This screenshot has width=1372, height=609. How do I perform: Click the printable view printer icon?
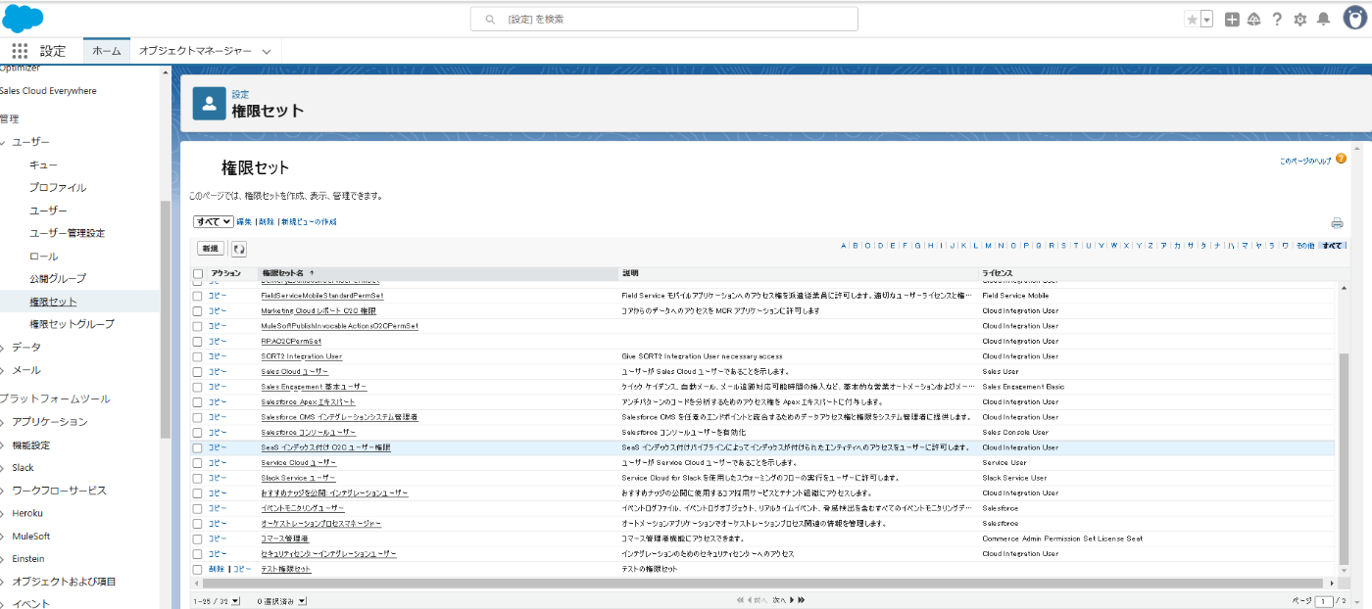coord(1337,223)
